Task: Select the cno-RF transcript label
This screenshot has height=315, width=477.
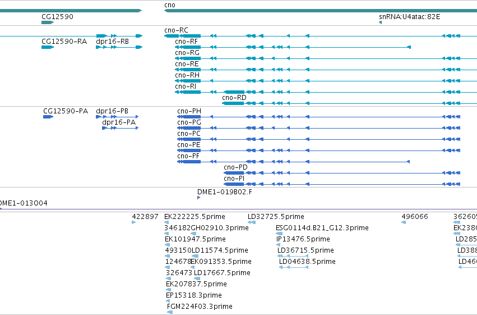Action: point(186,42)
